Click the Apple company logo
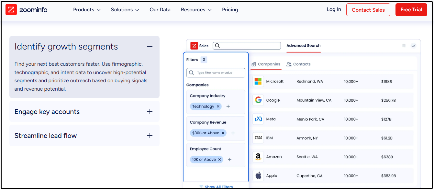This screenshot has width=434, height=190. [258, 176]
